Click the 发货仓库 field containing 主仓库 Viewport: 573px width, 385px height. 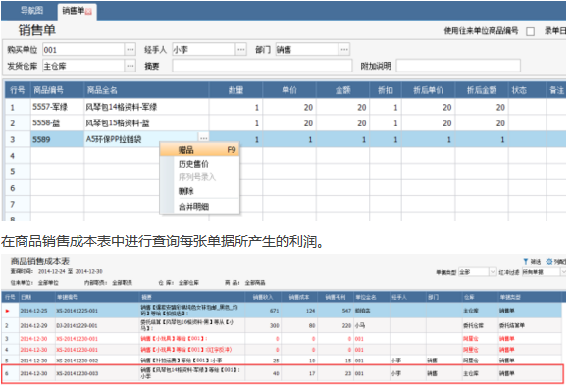[83, 66]
